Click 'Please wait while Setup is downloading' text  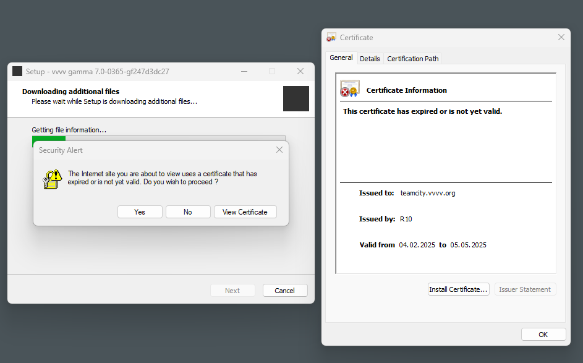[x=114, y=101]
